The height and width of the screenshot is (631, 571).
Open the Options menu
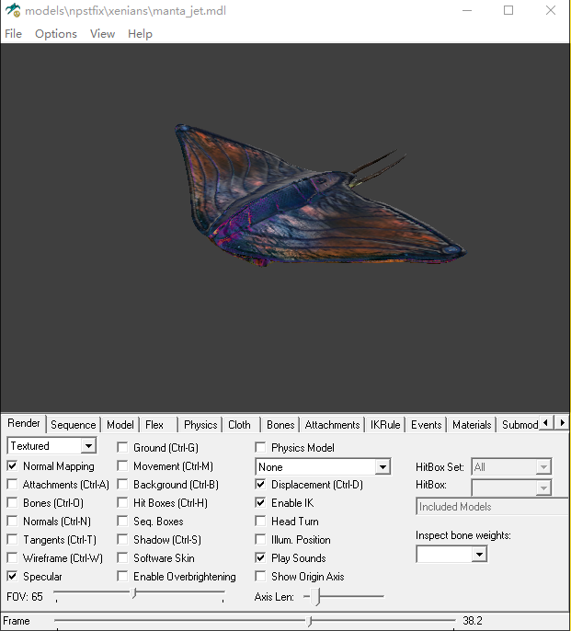56,34
